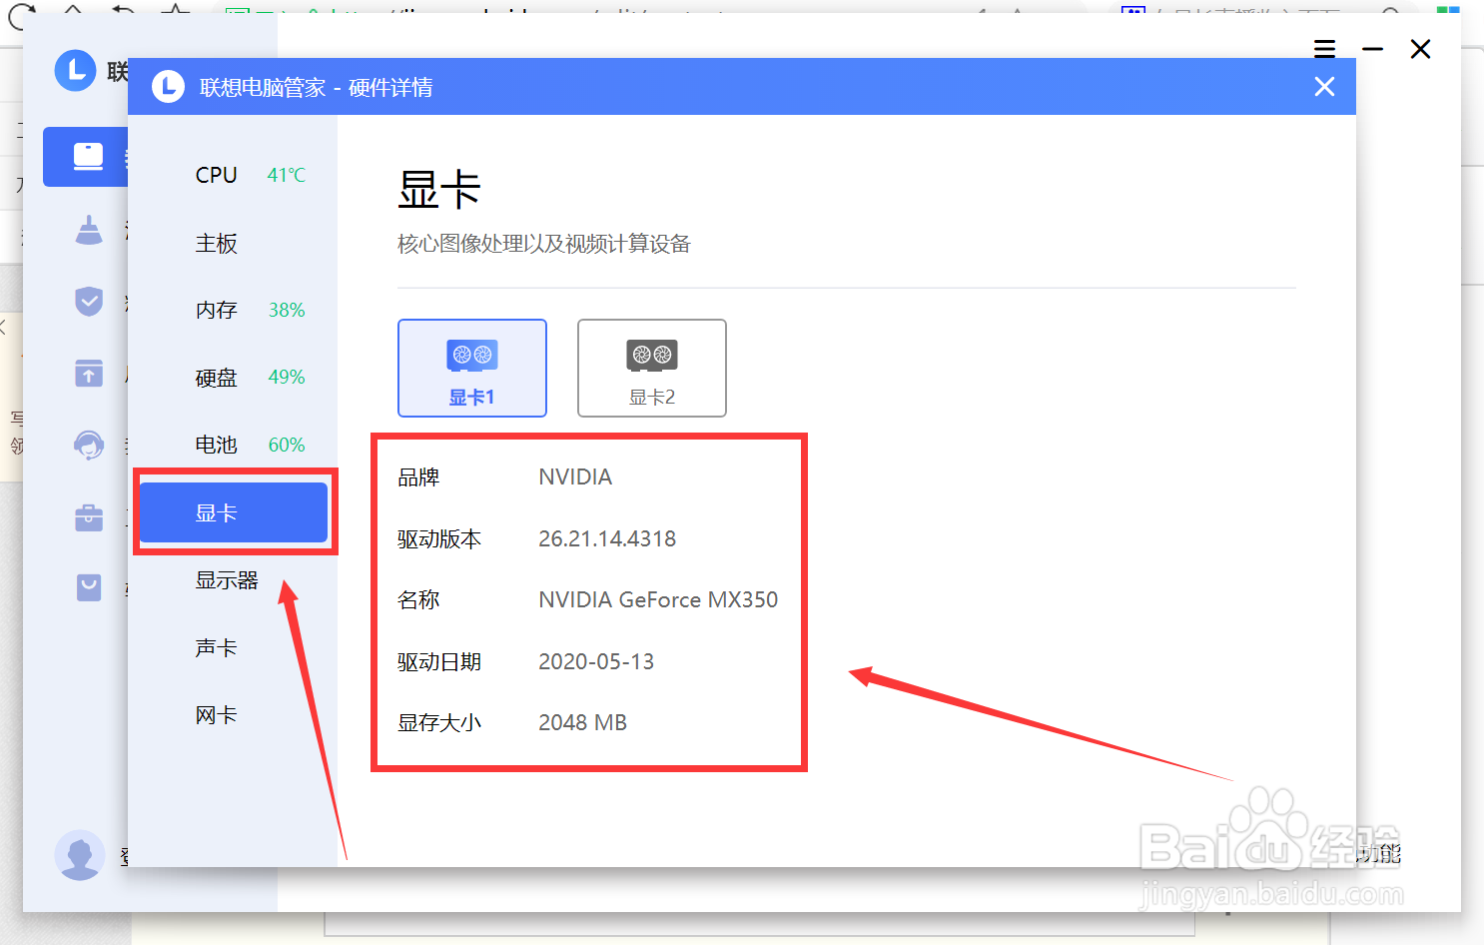Open the cleanup broom sidebar icon

(89, 230)
